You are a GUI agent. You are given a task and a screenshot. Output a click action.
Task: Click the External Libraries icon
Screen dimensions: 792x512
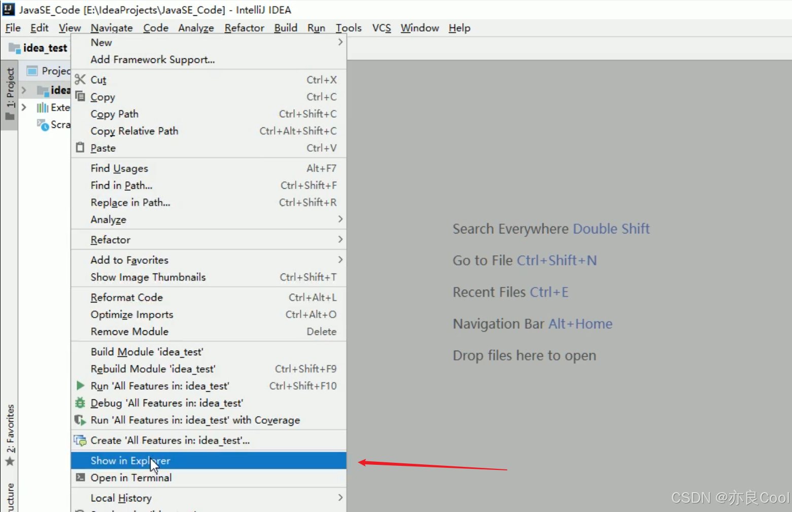click(x=43, y=107)
